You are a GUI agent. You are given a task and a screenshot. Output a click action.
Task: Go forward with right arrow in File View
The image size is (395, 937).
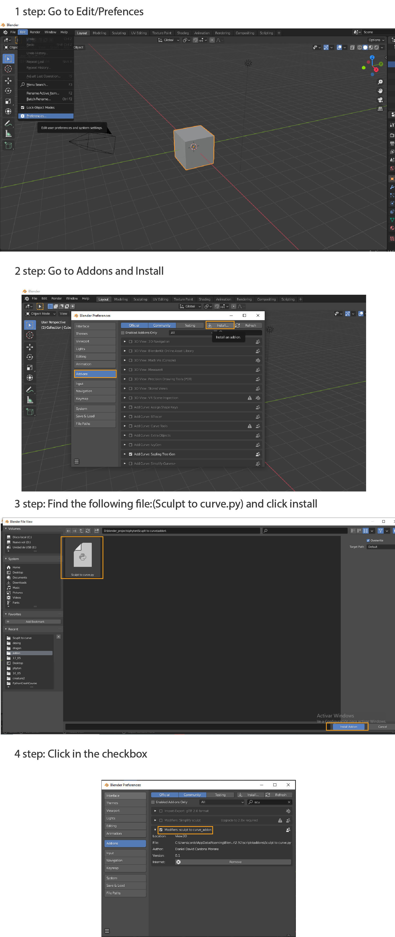[x=75, y=531]
